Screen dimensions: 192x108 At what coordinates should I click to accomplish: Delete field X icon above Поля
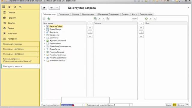tap(155, 19)
